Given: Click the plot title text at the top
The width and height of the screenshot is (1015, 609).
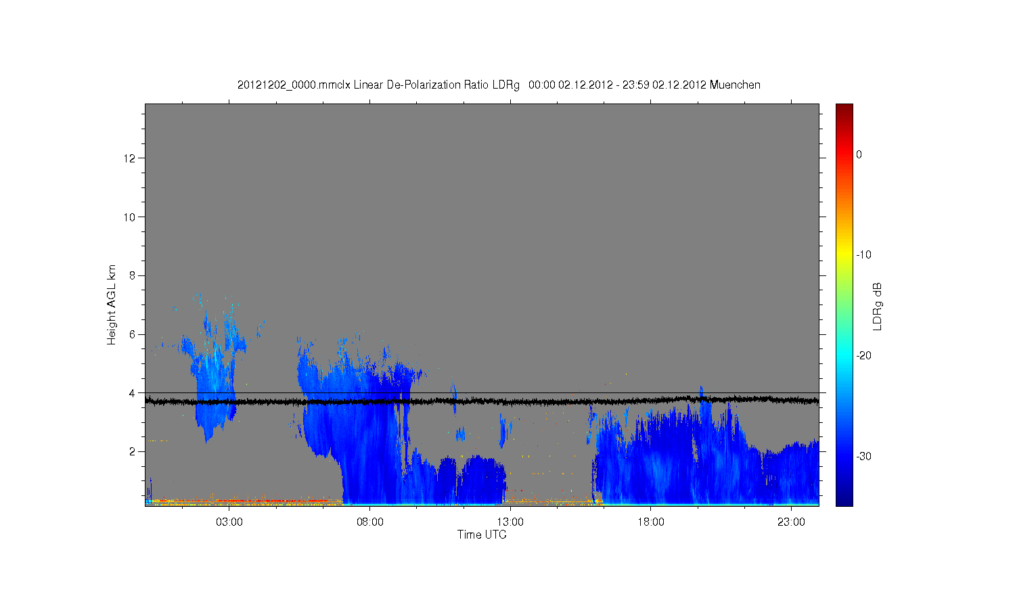Looking at the screenshot, I should (499, 85).
